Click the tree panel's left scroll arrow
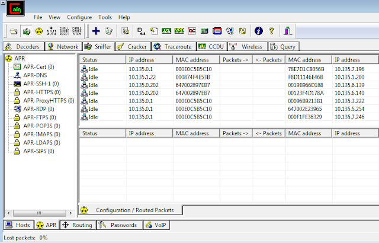 9,213
